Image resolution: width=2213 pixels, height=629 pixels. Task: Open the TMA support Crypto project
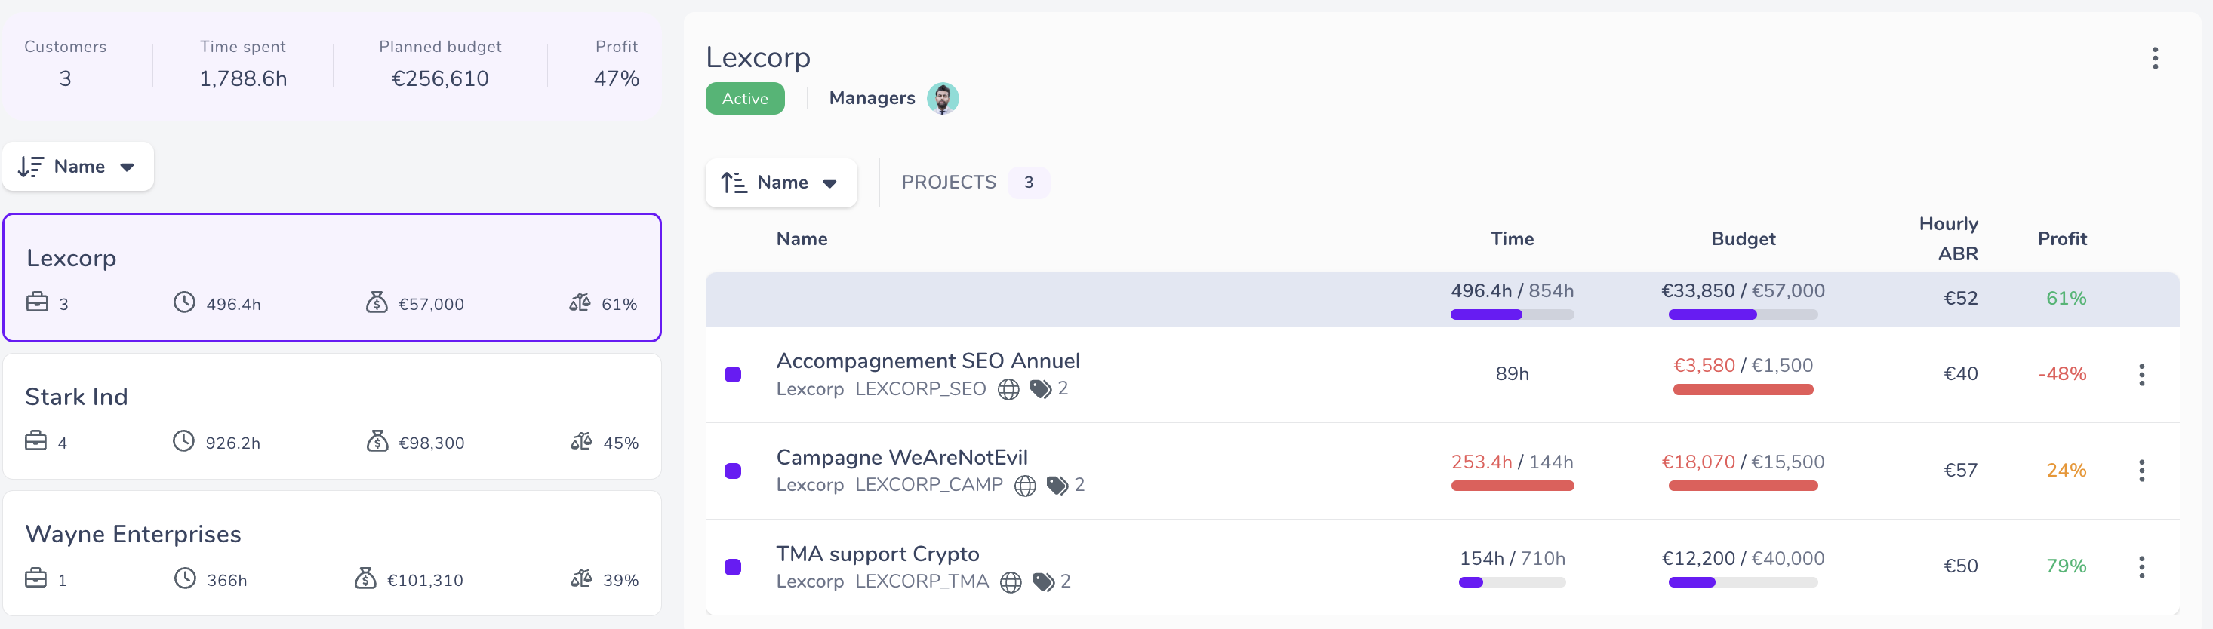878,554
